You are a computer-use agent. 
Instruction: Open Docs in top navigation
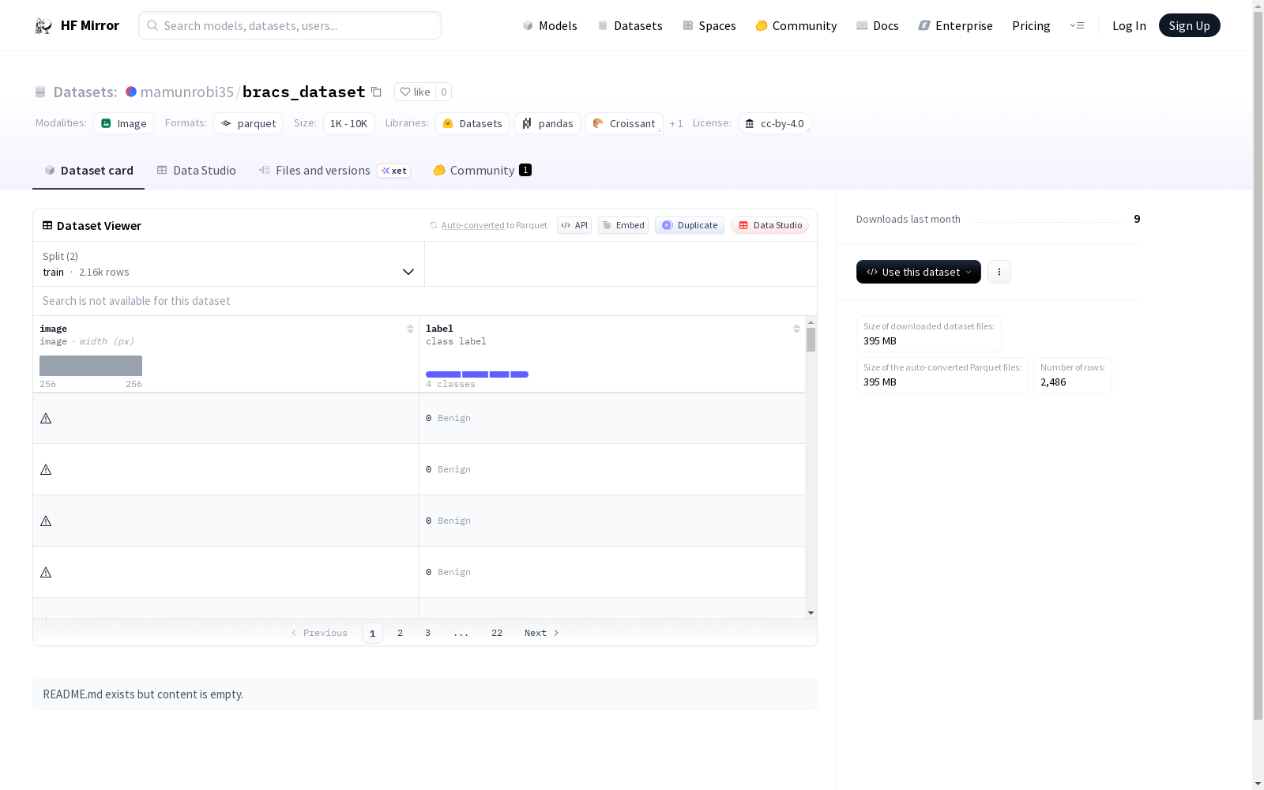(878, 26)
